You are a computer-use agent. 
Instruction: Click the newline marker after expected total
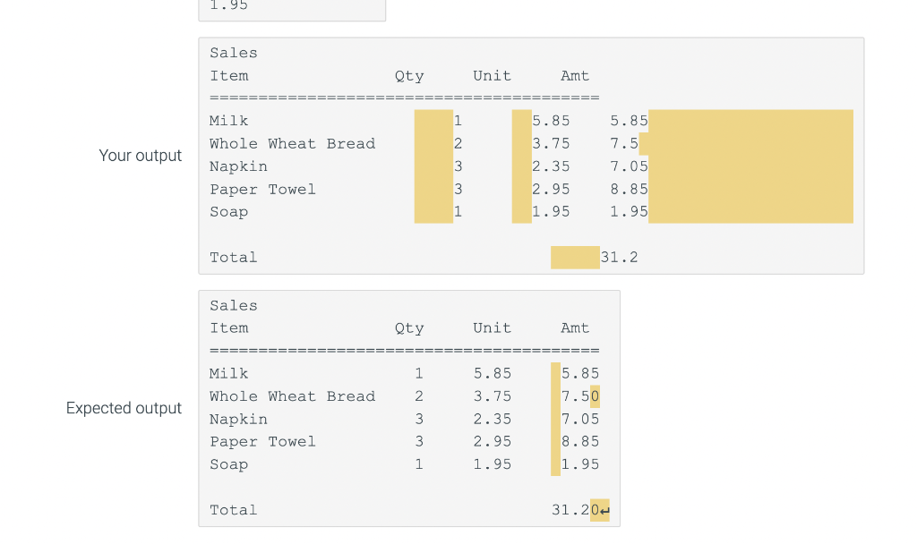pyautogui.click(x=604, y=511)
